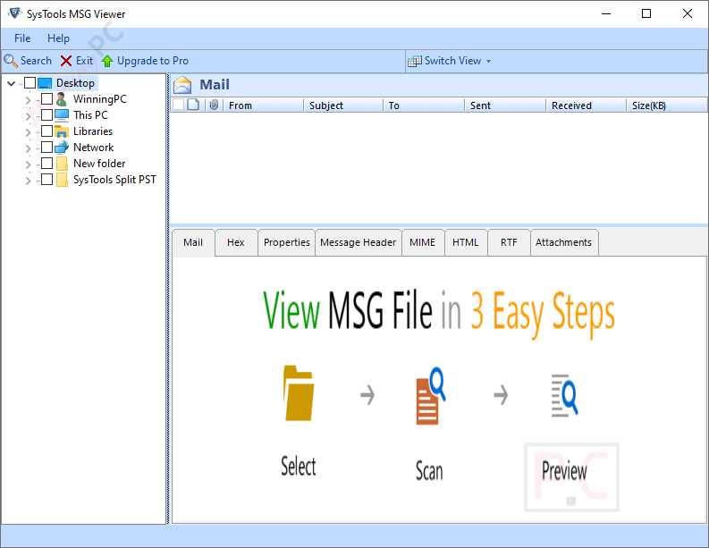
Task: Sort by the From column header
Action: [x=264, y=105]
